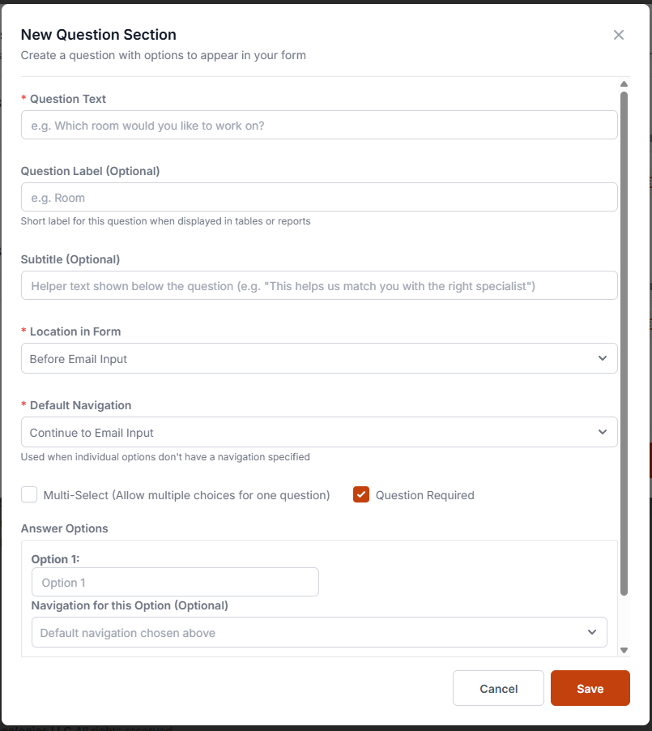Toggle Multi-Select for multiple choices
The height and width of the screenshot is (731, 652).
(x=28, y=494)
